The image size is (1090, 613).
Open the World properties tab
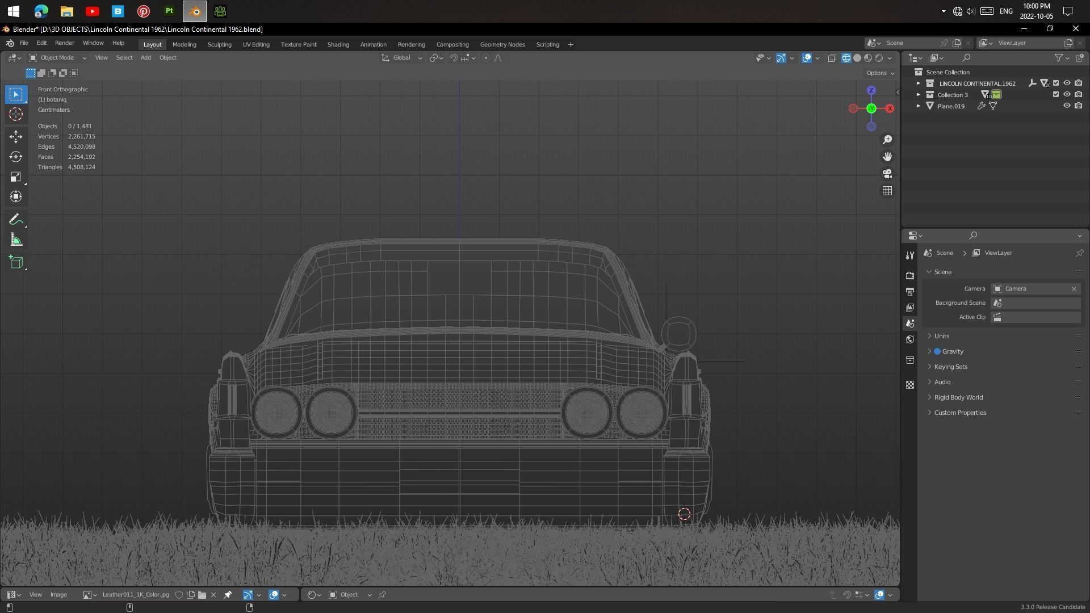[x=910, y=339]
